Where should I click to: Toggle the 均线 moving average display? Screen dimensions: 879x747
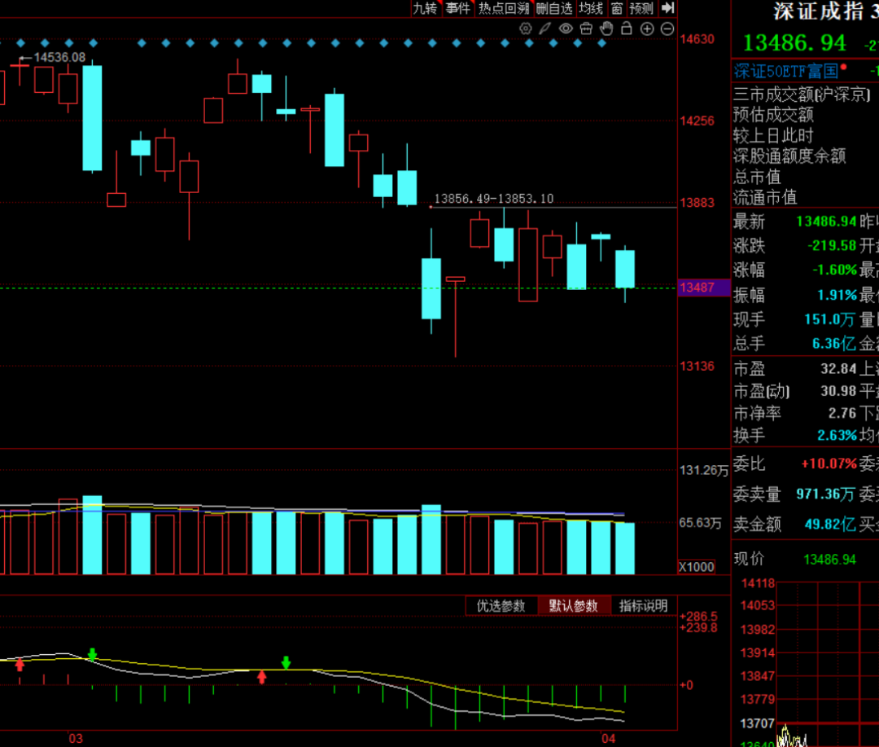(591, 8)
